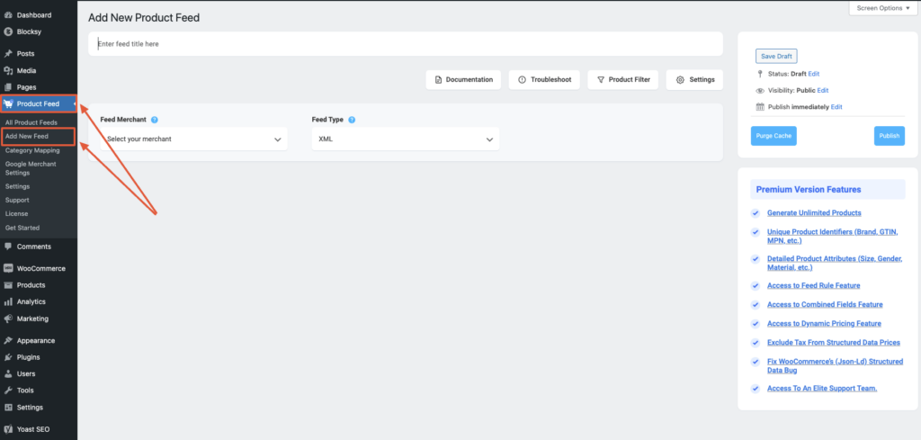Screen dimensions: 921x440
Task: Open Product Feed Settings submenu item
Action: coord(18,186)
